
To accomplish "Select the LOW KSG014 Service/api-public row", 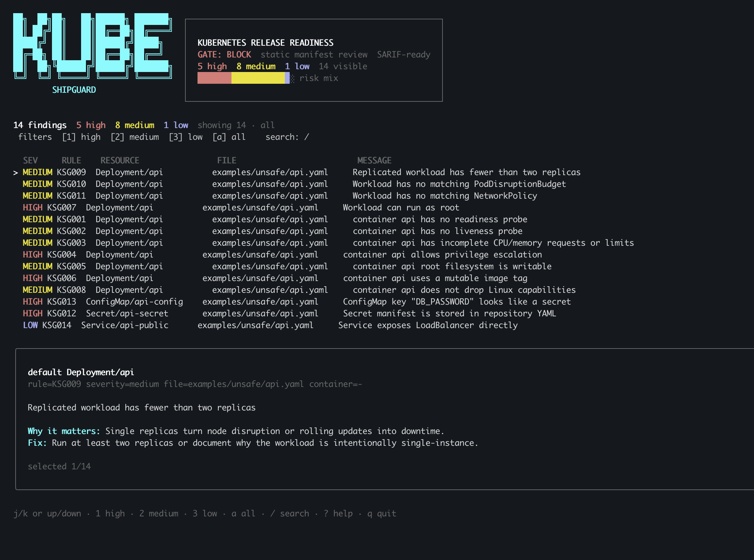I will coord(270,325).
